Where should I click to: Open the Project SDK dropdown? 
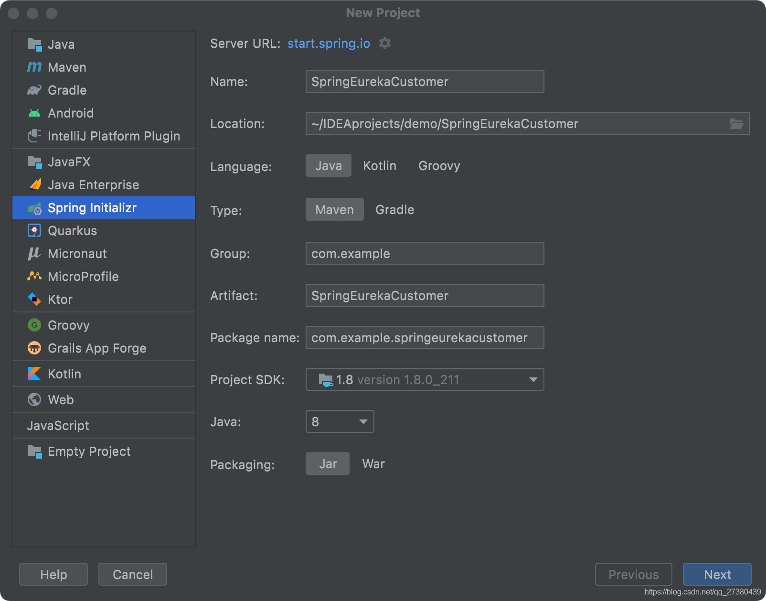pyautogui.click(x=425, y=380)
